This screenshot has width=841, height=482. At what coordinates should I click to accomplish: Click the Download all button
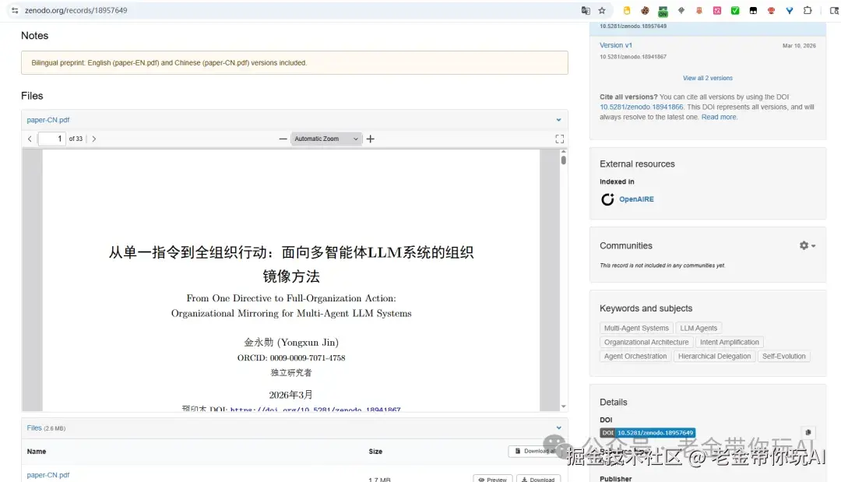[x=535, y=451]
